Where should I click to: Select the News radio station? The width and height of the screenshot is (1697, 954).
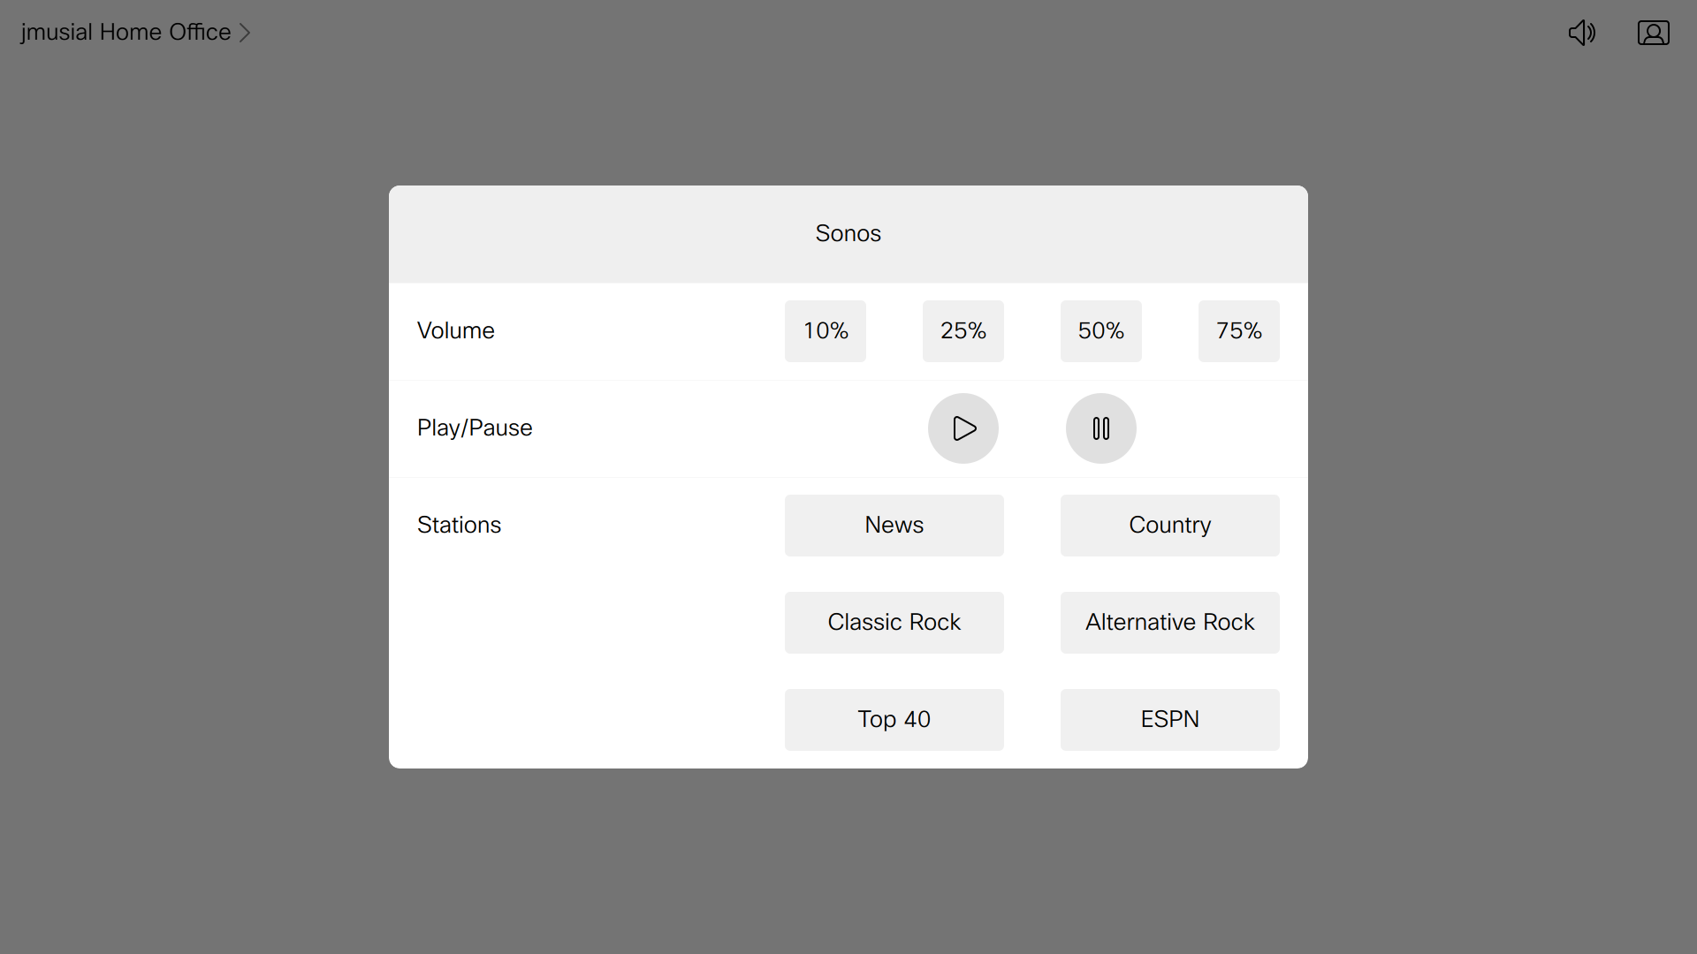894,524
